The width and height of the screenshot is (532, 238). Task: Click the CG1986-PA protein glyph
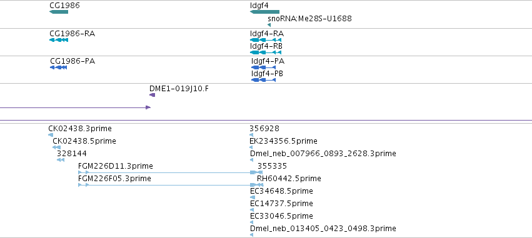[x=58, y=67]
